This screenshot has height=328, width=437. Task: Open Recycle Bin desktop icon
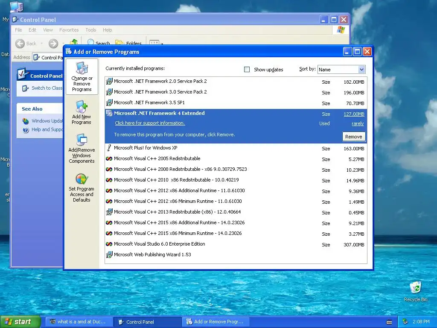coord(416,287)
